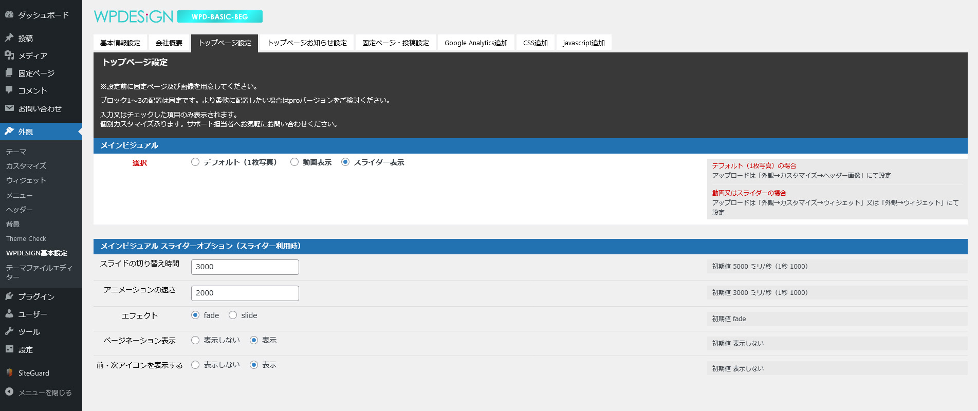Click the sliders icon for 設定
The height and width of the screenshot is (411, 978).
[9, 349]
